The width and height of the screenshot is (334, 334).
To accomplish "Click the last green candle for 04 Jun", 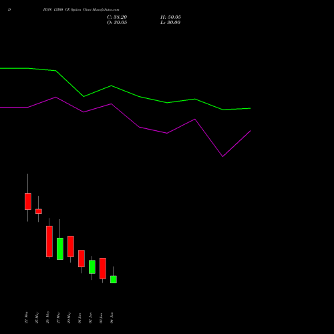I will pyautogui.click(x=114, y=279).
